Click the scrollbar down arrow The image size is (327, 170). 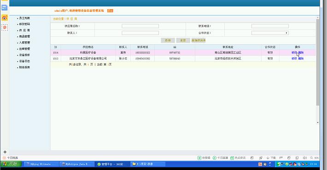[318, 123]
